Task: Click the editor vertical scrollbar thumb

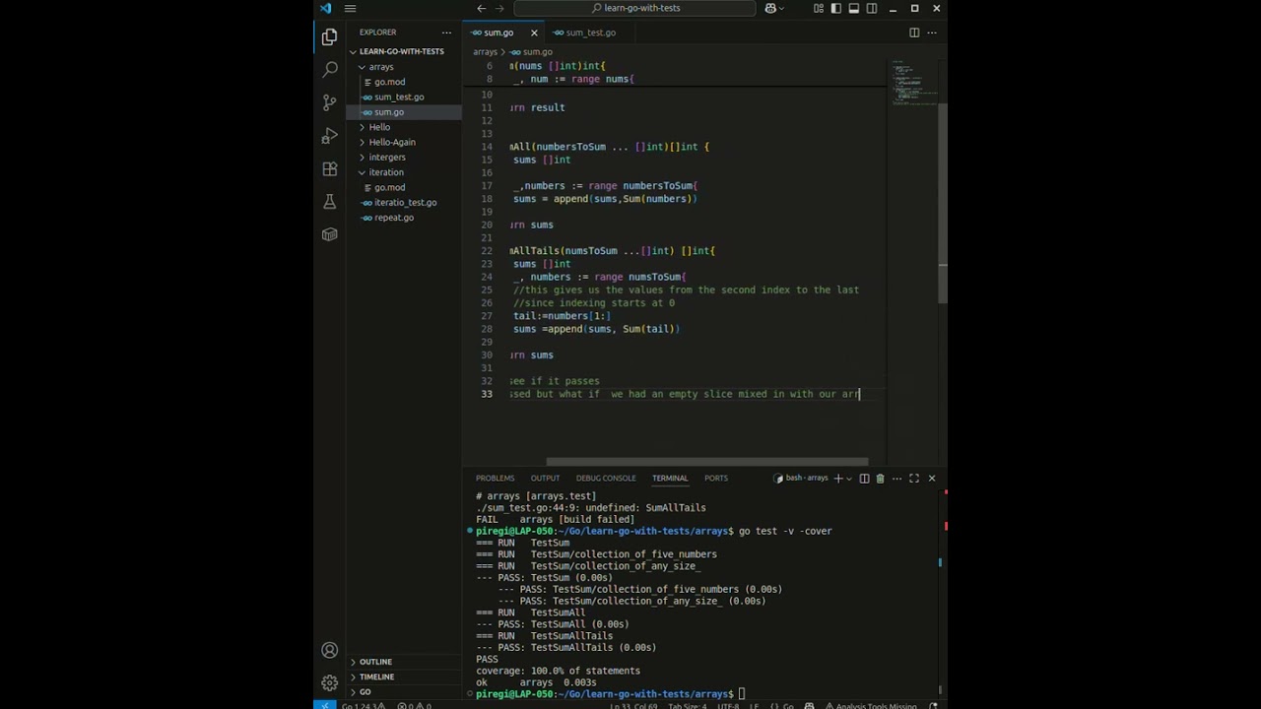Action: coord(943,202)
